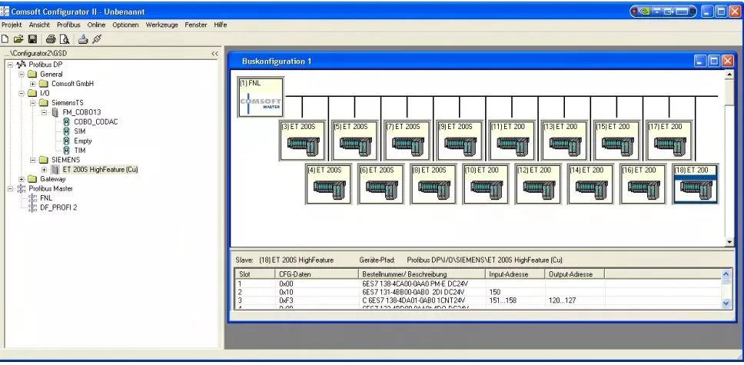
Task: Click the CFG-Daten column header
Action: click(x=317, y=274)
